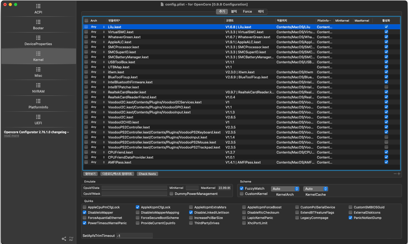Viewport: 408px width, 244px height.
Task: Click the SetApfsTrimTimeout value field
Action: pos(134,236)
